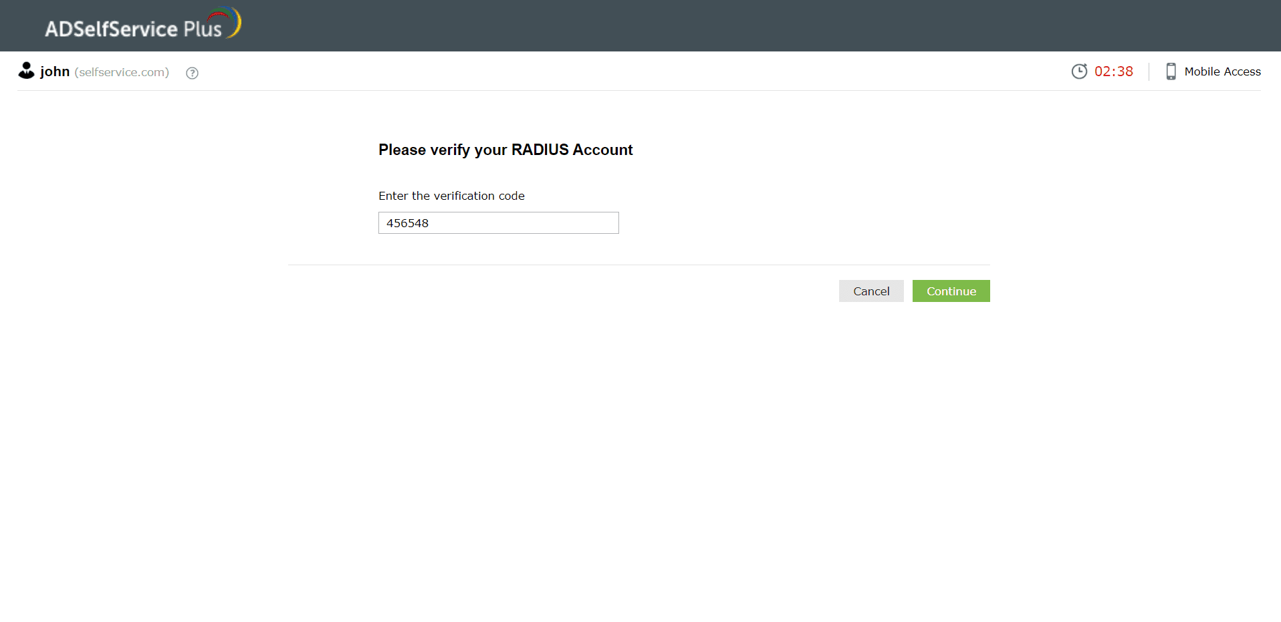Click the dark header bar beside the logo
Viewport: 1281px width, 622px height.
(x=735, y=25)
